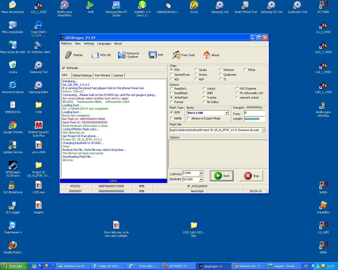This screenshot has height=270, width=338.
Task: Expand the COM Port dropdown
Action: [201, 173]
